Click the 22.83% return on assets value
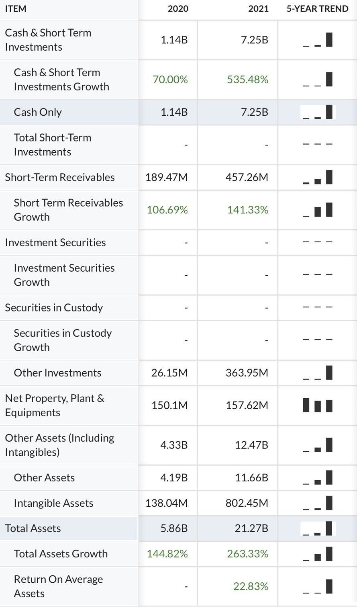Image resolution: width=357 pixels, height=608 pixels. pyautogui.click(x=251, y=587)
